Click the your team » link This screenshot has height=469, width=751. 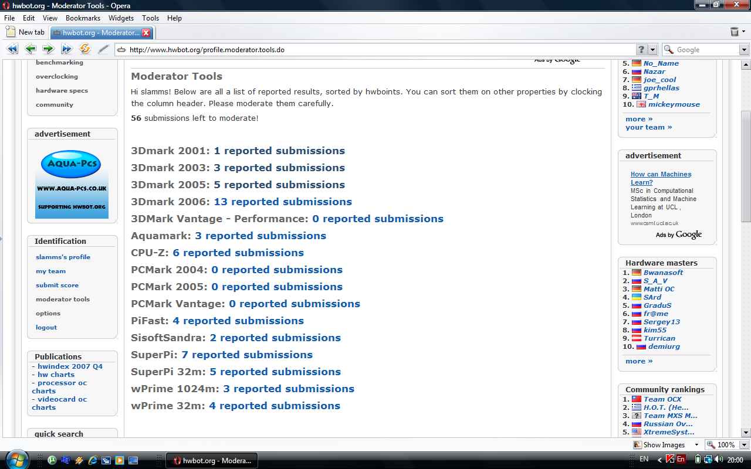(648, 127)
